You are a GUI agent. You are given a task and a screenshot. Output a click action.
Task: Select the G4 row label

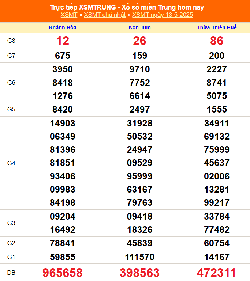[11, 163]
